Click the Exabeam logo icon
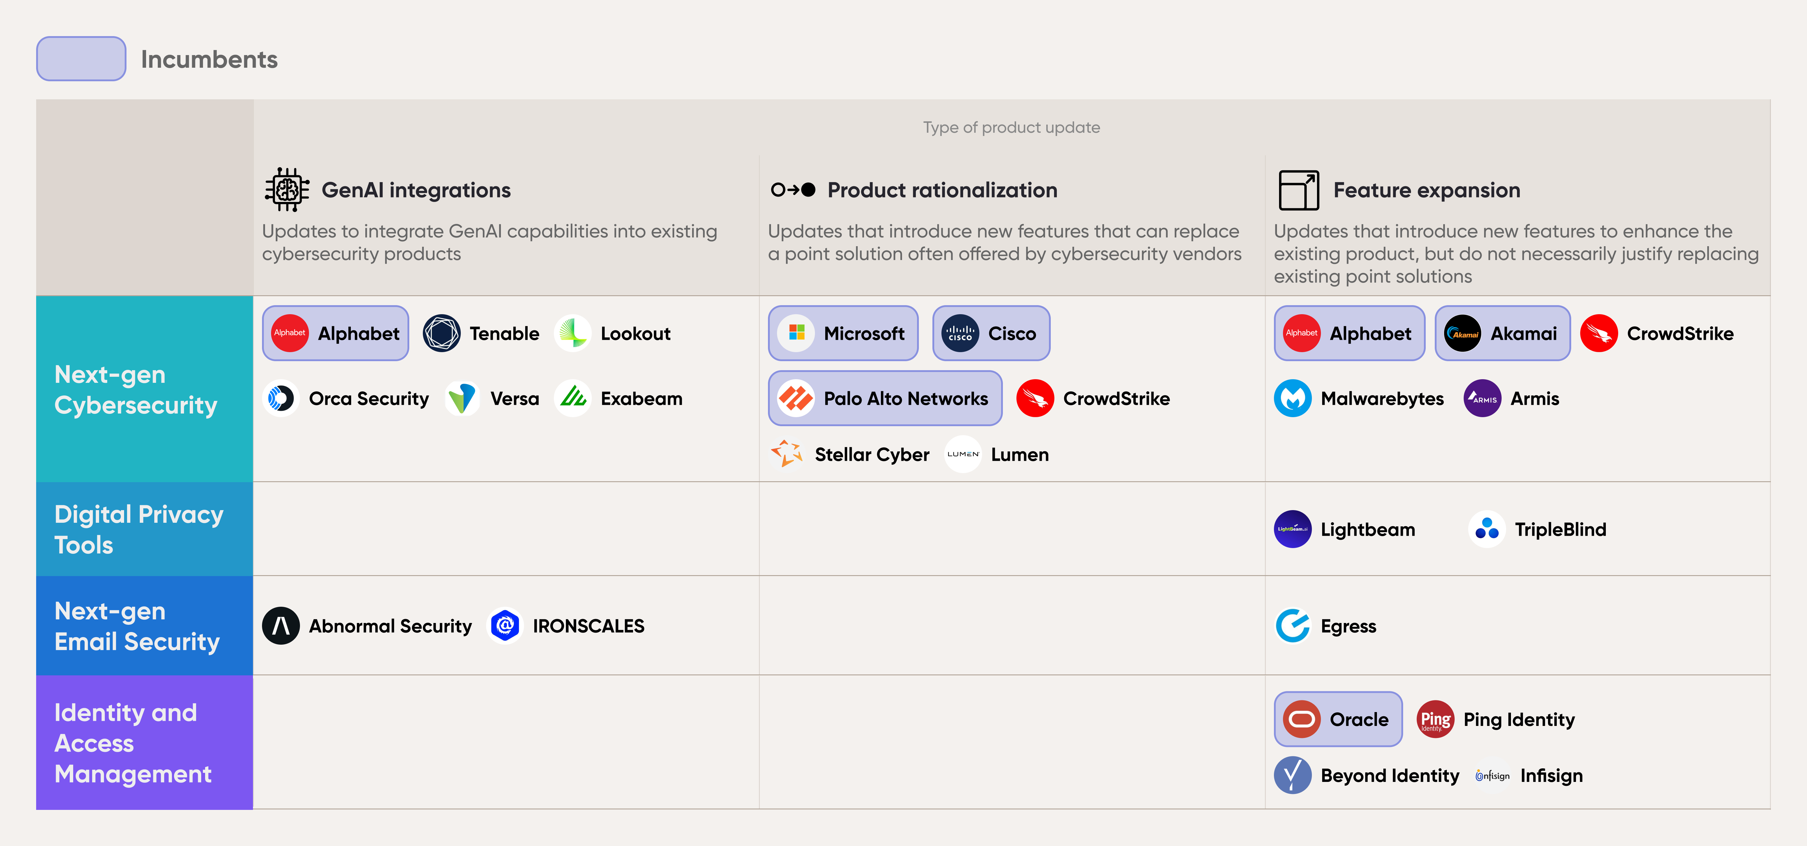Viewport: 1807px width, 846px height. tap(573, 398)
